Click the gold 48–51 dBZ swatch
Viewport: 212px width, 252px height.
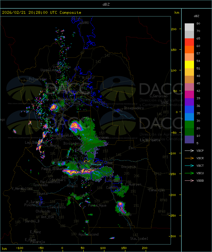pos(189,72)
